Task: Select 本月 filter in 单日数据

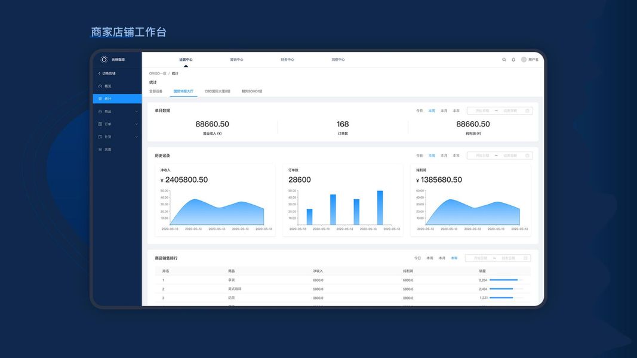Action: (444, 111)
